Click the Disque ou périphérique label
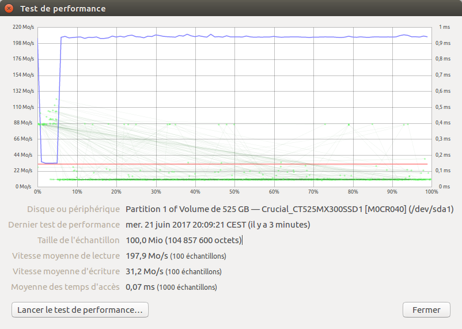The width and height of the screenshot is (462, 329). [73, 209]
